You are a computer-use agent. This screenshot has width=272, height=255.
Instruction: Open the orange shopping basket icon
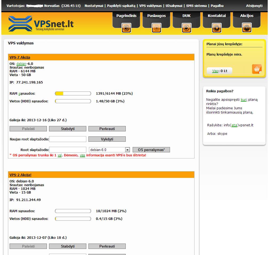click(257, 69)
